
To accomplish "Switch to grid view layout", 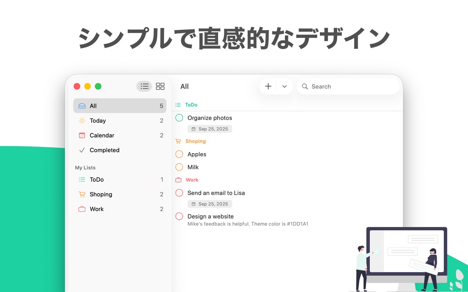I will click(x=161, y=86).
